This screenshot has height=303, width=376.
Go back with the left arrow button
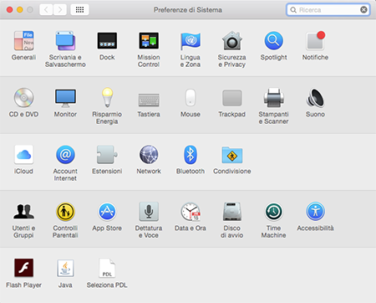pyautogui.click(x=46, y=10)
